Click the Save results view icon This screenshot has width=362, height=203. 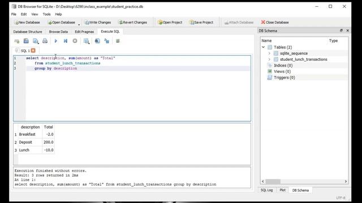[x=87, y=41]
